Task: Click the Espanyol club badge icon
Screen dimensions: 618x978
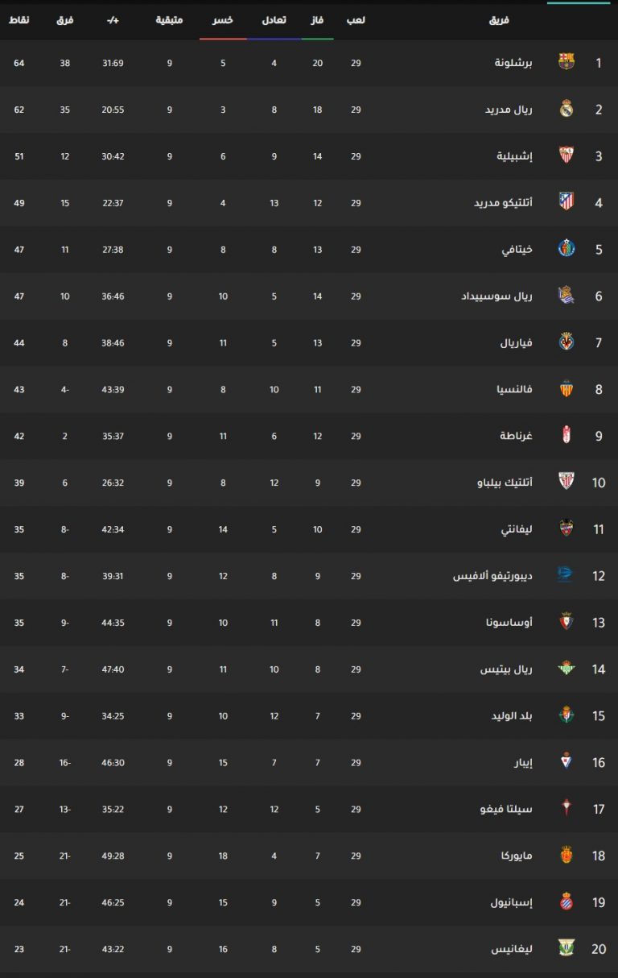Action: click(x=566, y=901)
